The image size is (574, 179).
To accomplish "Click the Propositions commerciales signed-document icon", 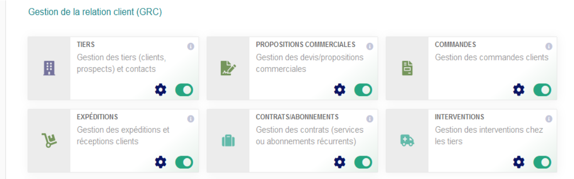I will [228, 68].
